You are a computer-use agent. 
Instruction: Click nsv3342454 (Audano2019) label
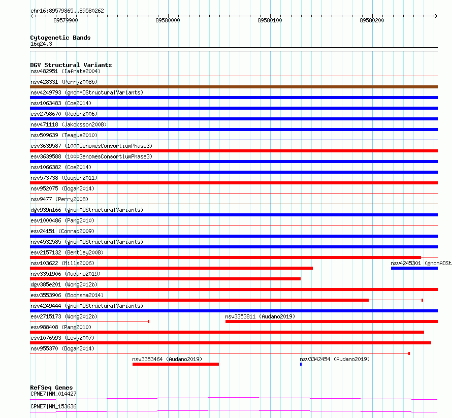point(335,359)
